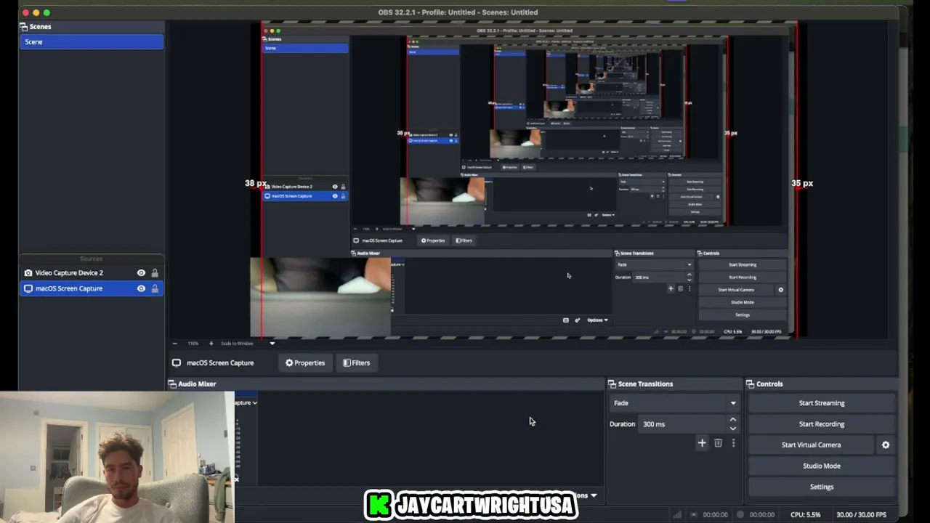Click the macOS Screen Capture toolbar label
This screenshot has width=930, height=523.
[220, 363]
